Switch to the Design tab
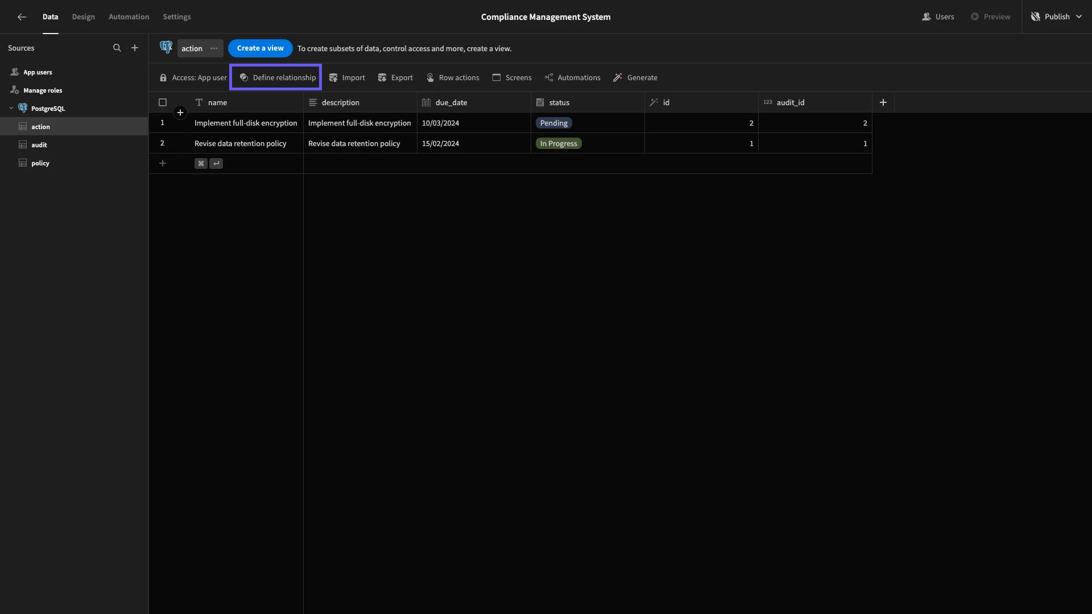 84,17
